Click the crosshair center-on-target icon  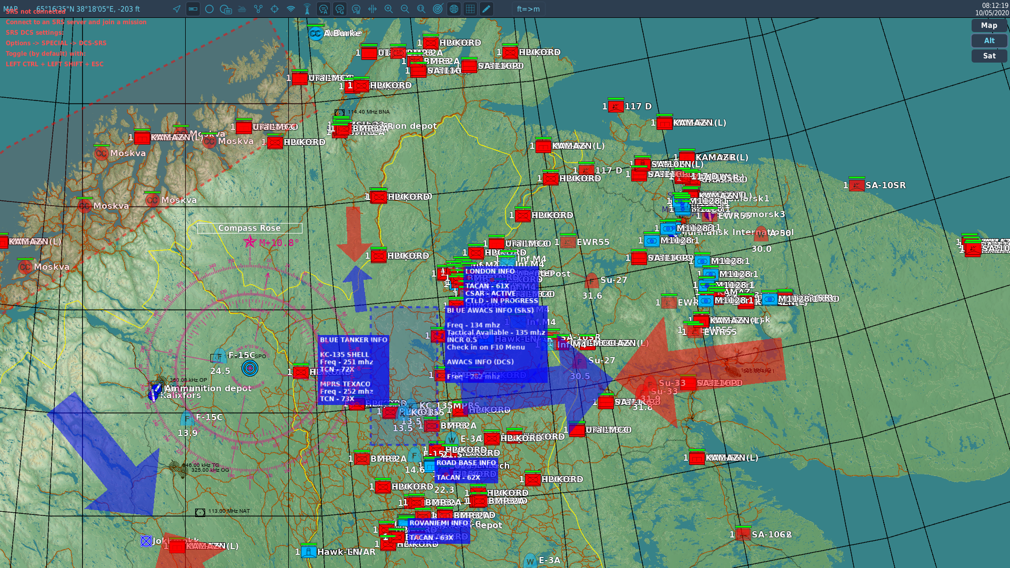(275, 9)
